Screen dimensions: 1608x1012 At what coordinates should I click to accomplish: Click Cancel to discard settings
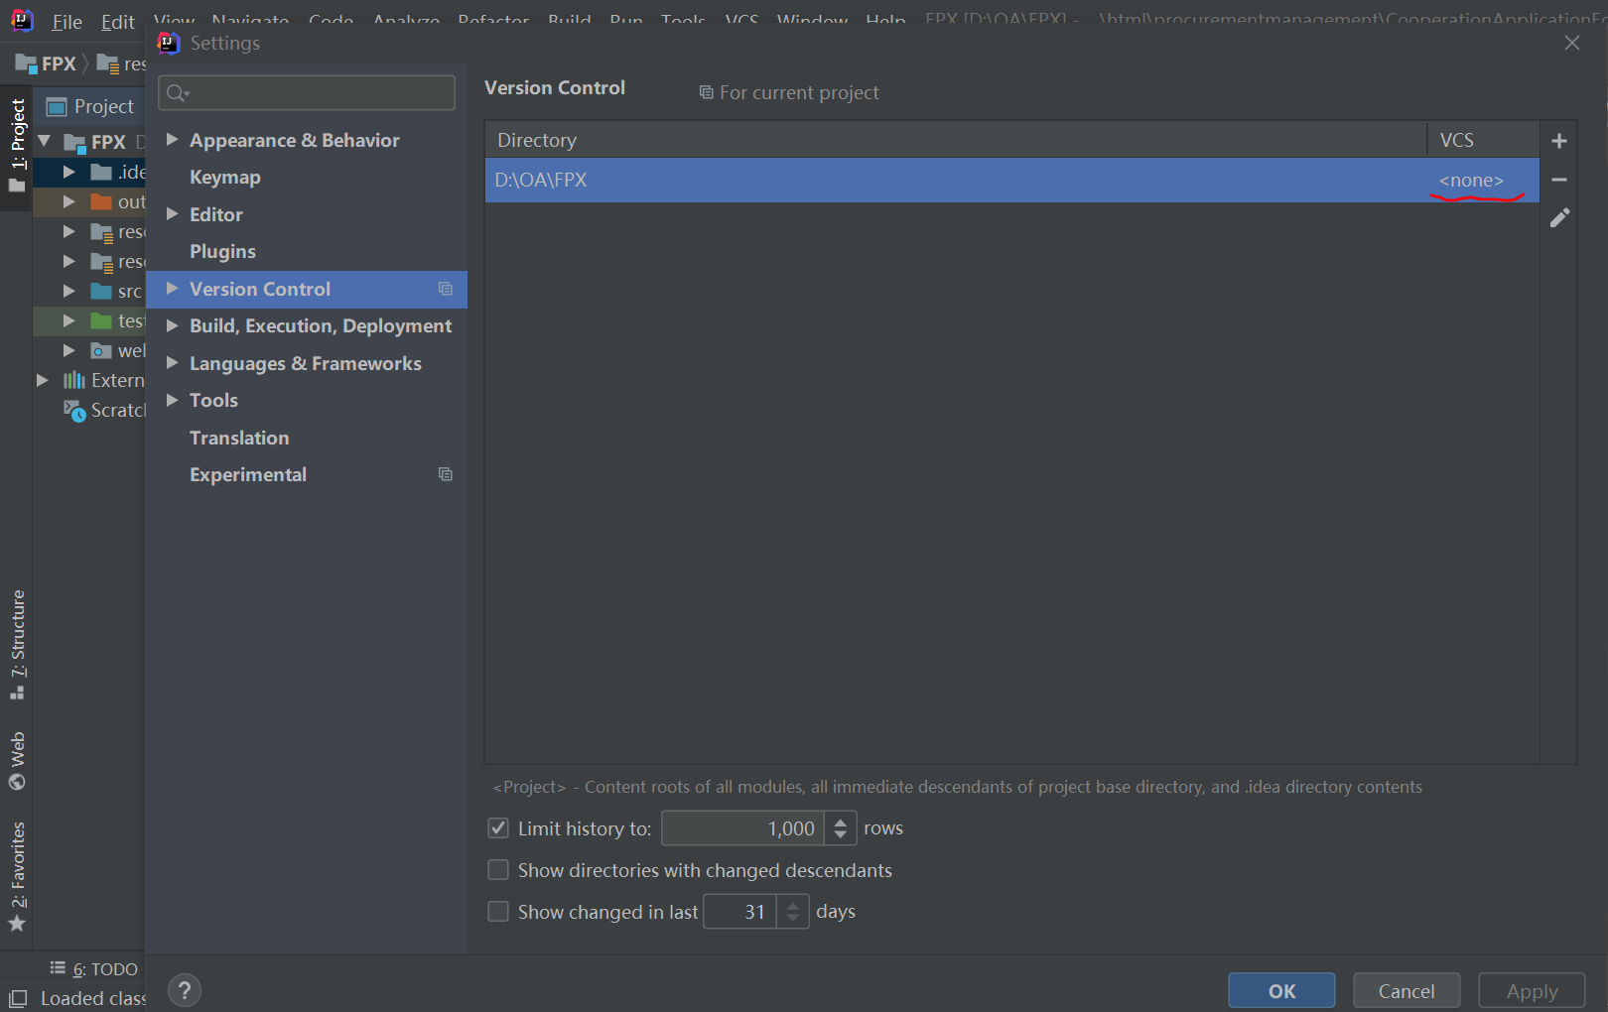(1407, 990)
